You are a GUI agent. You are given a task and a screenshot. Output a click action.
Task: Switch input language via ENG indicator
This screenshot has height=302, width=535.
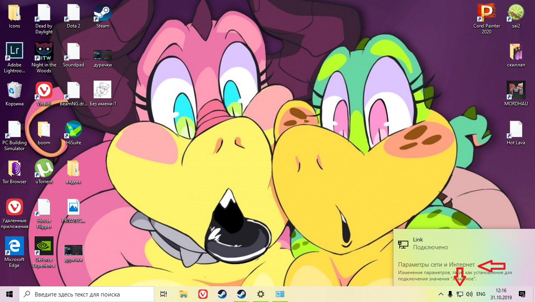tap(481, 294)
